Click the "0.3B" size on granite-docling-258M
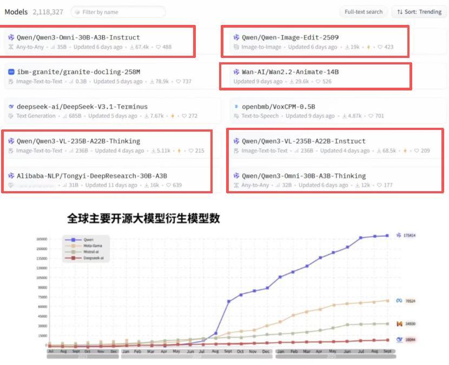The width and height of the screenshot is (449, 365). pyautogui.click(x=81, y=81)
